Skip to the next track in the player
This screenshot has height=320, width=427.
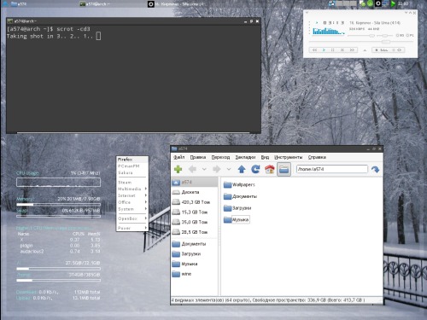click(x=352, y=49)
